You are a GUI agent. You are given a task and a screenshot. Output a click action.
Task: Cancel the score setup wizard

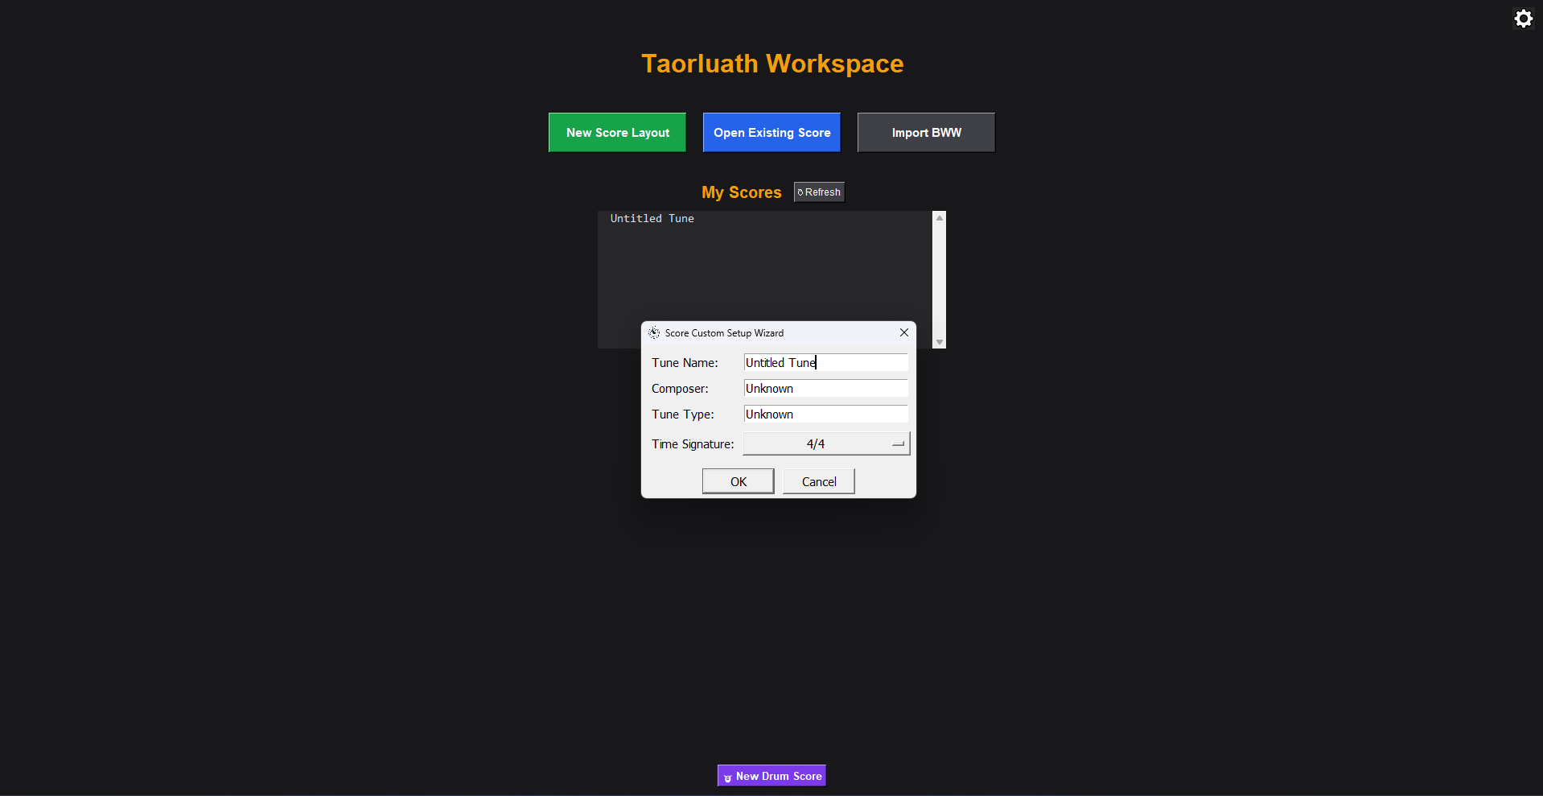[819, 481]
